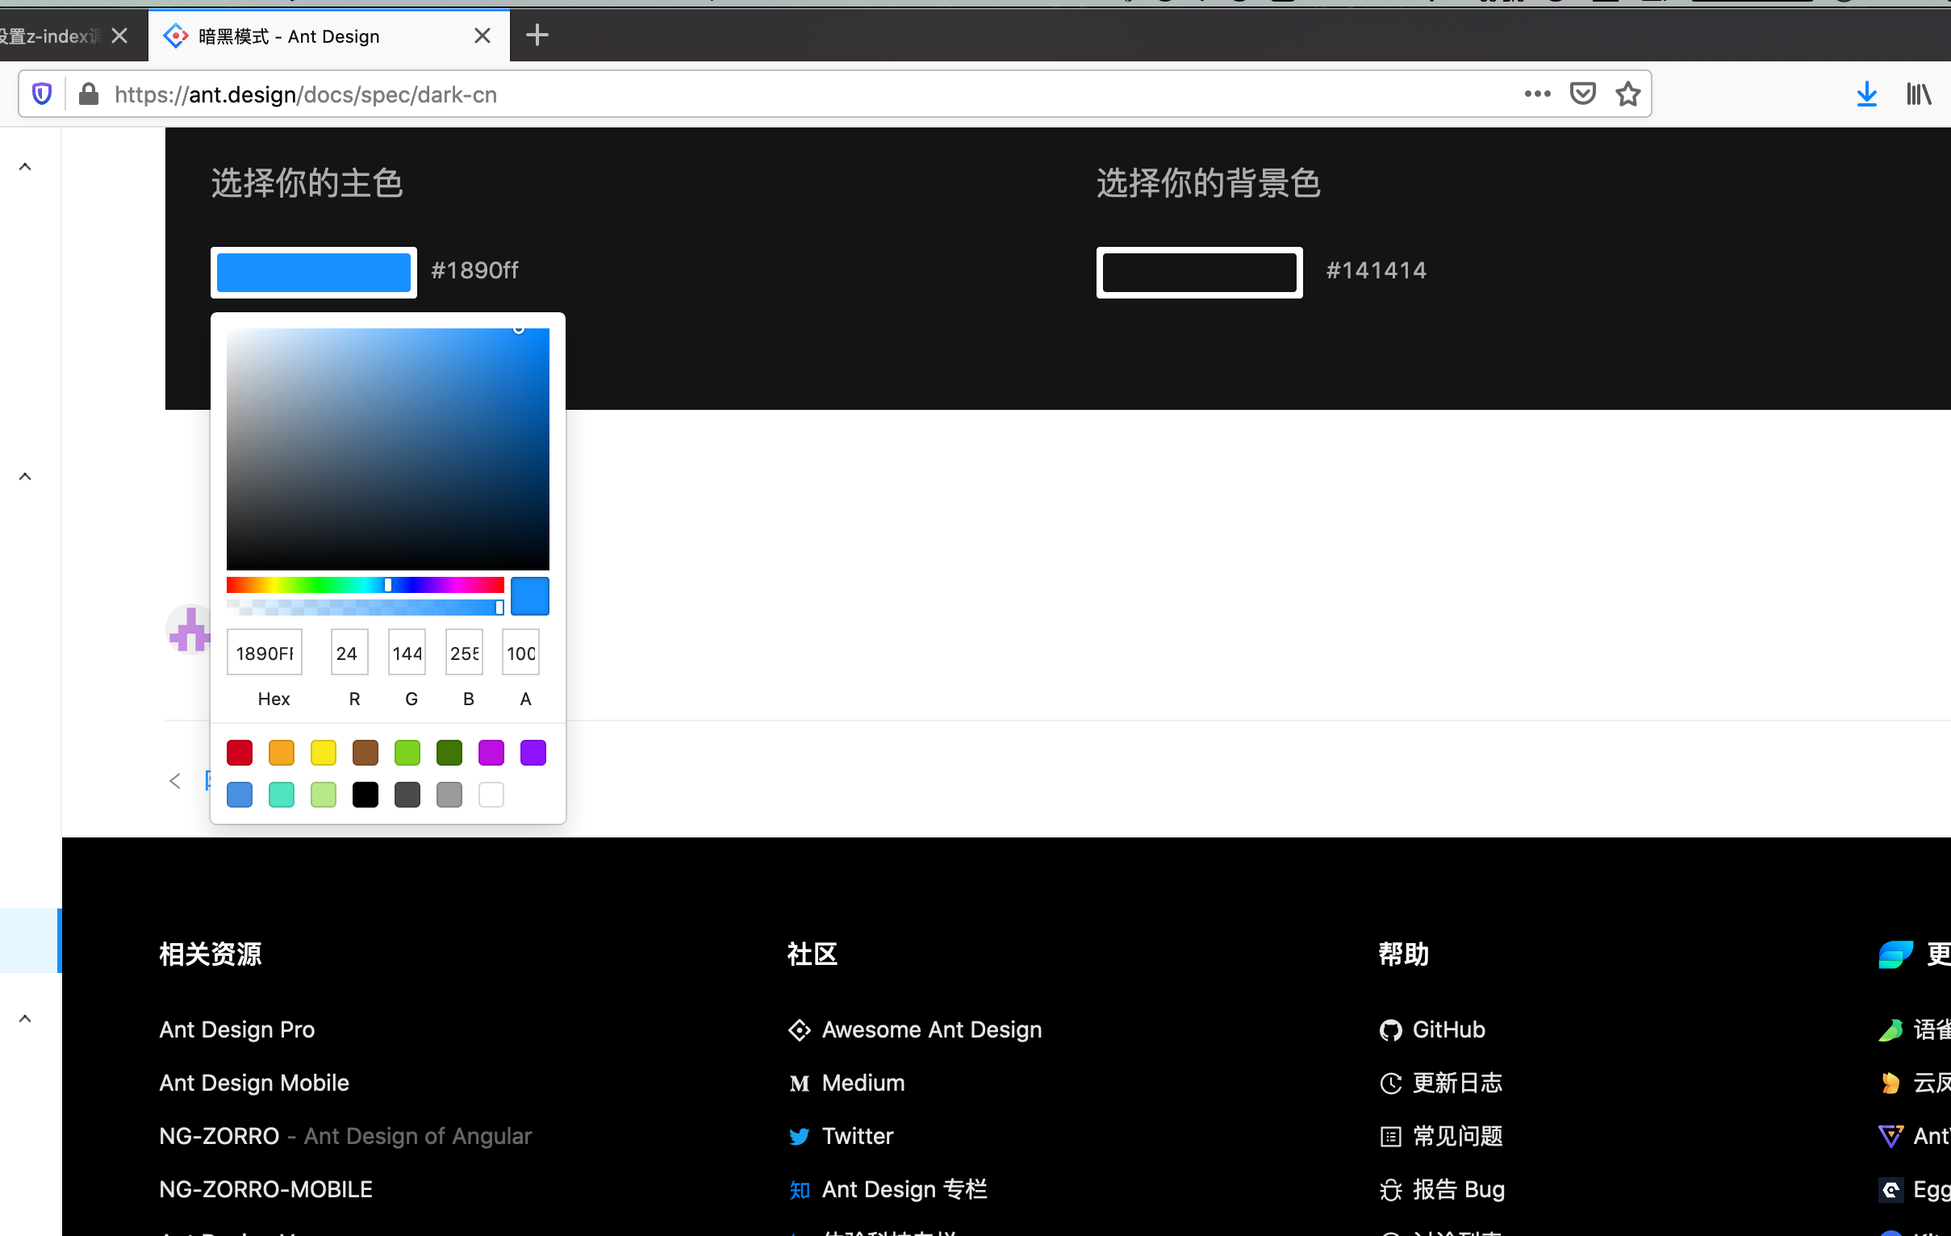
Task: Open the NG-ZORRO-MOBILE link
Action: (x=265, y=1189)
